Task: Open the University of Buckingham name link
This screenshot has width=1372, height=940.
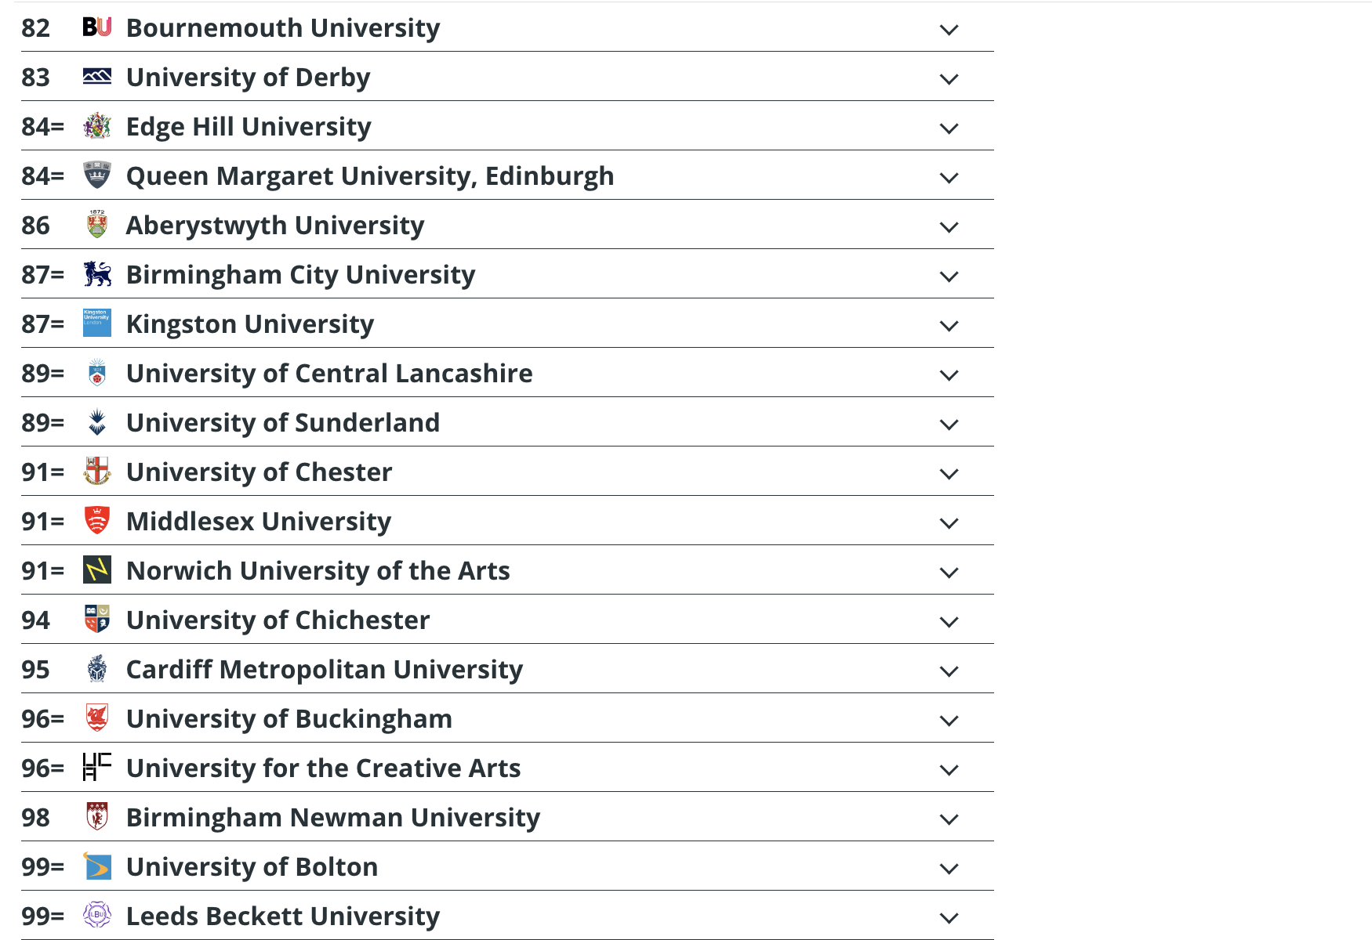Action: point(289,719)
